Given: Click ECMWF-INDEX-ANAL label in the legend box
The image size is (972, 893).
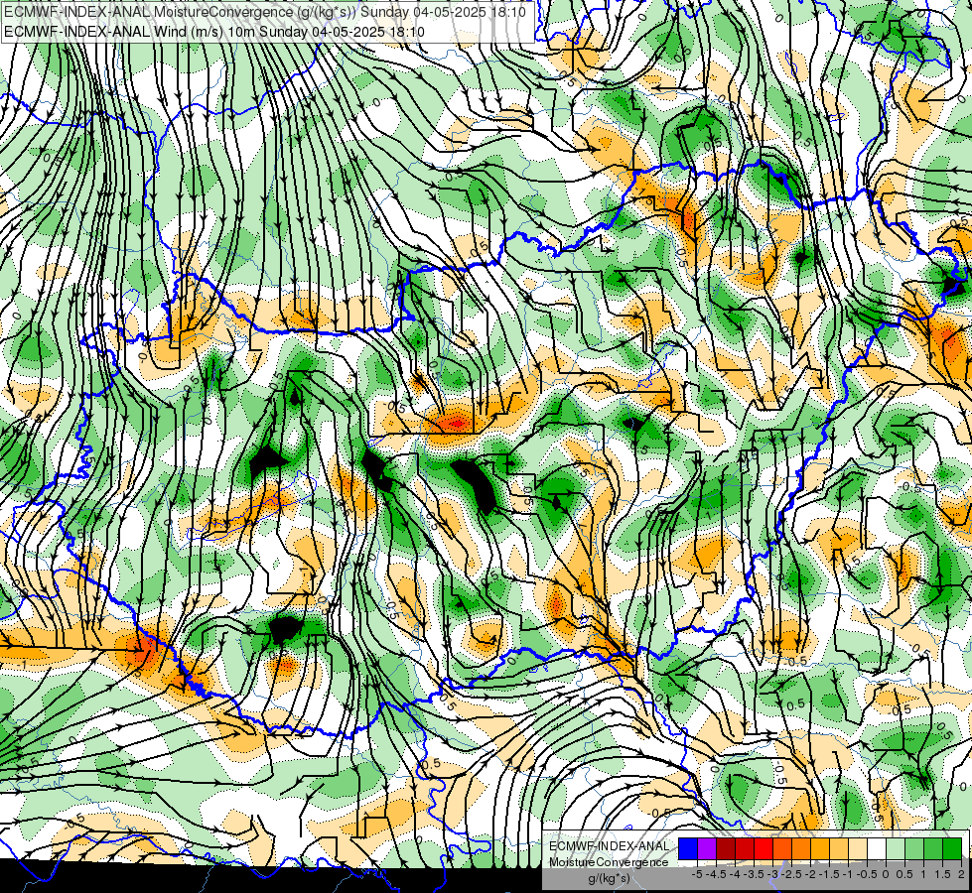Looking at the screenshot, I should [610, 846].
